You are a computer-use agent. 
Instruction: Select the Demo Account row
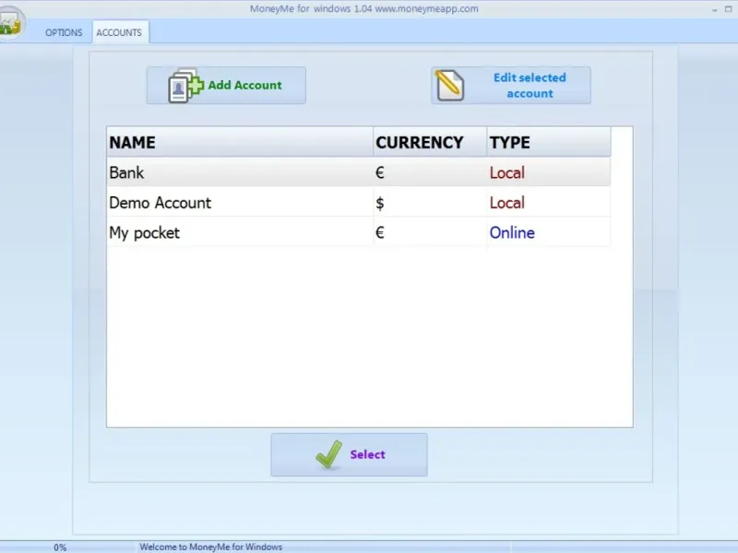(359, 202)
